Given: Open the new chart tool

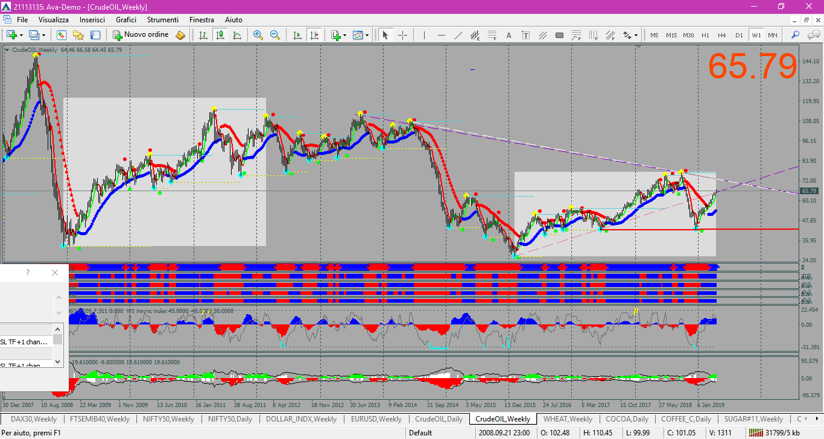Looking at the screenshot, I should click(11, 35).
